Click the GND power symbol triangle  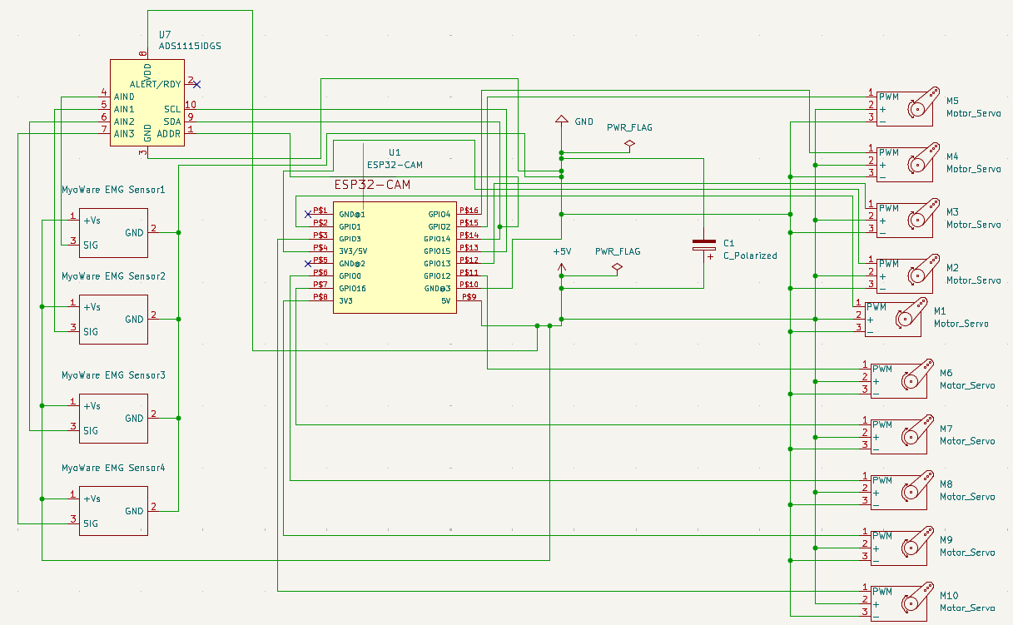(x=561, y=121)
